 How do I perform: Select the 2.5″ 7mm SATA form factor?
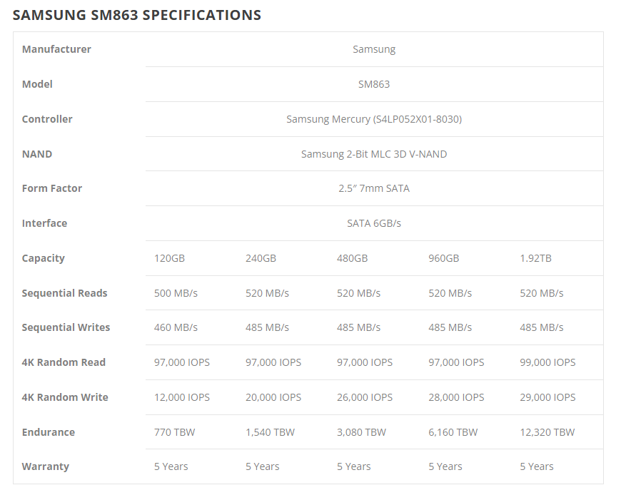[374, 188]
